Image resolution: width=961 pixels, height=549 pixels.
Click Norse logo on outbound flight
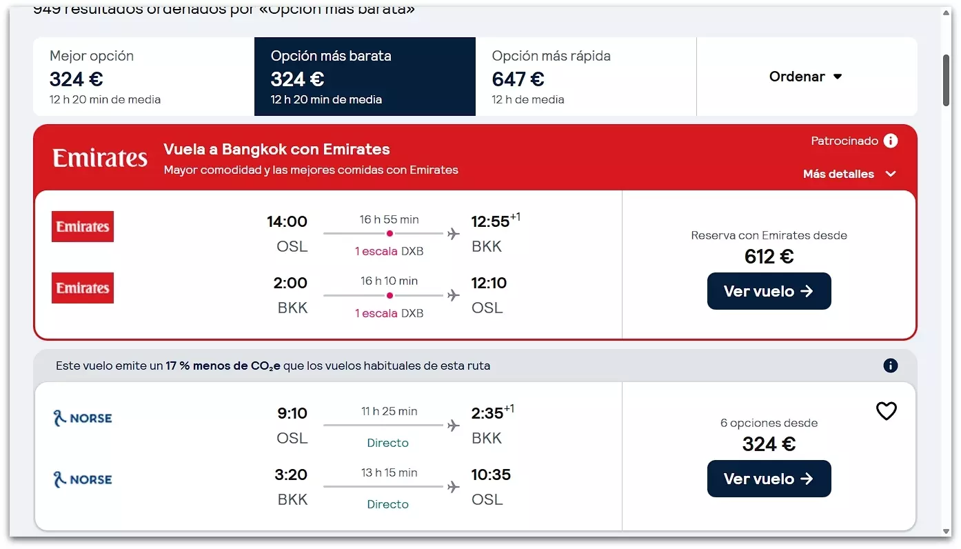83,418
